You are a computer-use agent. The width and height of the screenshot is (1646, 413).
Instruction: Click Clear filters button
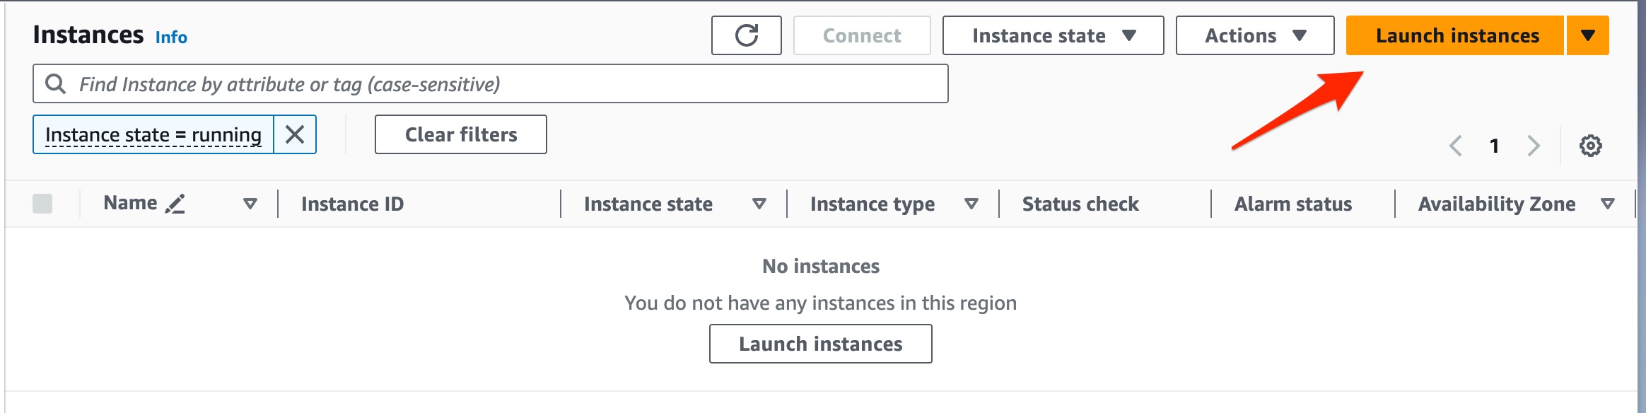[460, 134]
